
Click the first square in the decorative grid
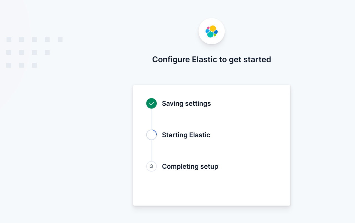tap(9, 40)
